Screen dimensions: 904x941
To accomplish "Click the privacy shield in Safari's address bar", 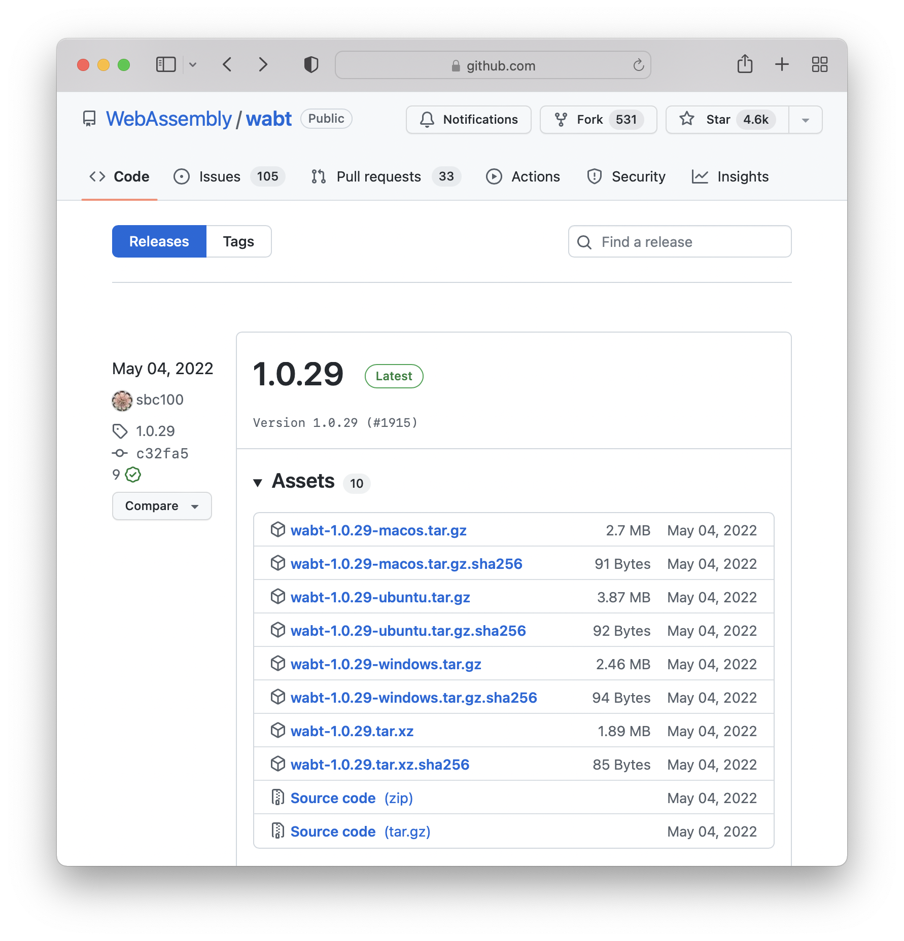I will tap(311, 65).
